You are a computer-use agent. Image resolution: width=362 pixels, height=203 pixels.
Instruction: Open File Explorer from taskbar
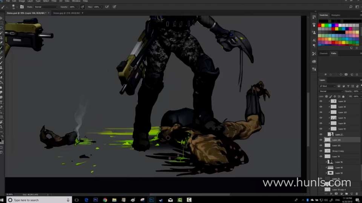pos(114,200)
